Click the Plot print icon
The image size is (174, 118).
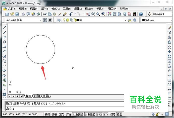23,14
